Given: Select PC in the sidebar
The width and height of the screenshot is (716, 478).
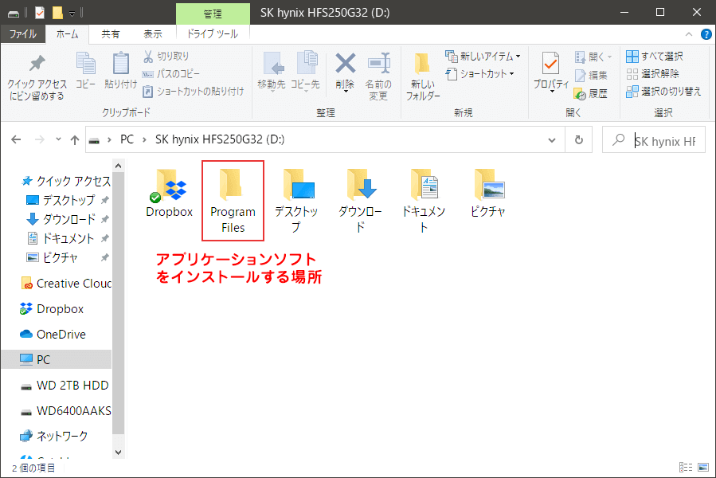Looking at the screenshot, I should (57, 359).
